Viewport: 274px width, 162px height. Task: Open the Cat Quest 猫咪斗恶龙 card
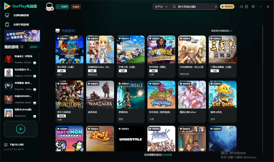coord(222,102)
